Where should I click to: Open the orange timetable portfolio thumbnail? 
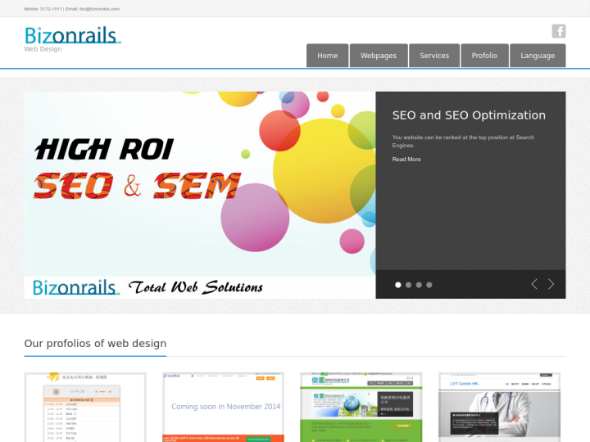85,407
